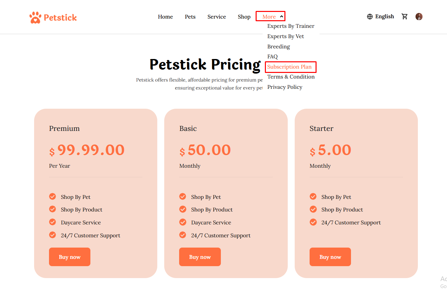Choose Experts By Vet menu entry
This screenshot has width=447, height=291.
tap(285, 36)
